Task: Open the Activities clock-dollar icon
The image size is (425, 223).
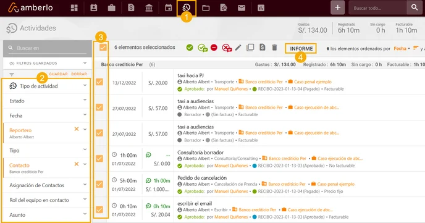Action: (186, 7)
